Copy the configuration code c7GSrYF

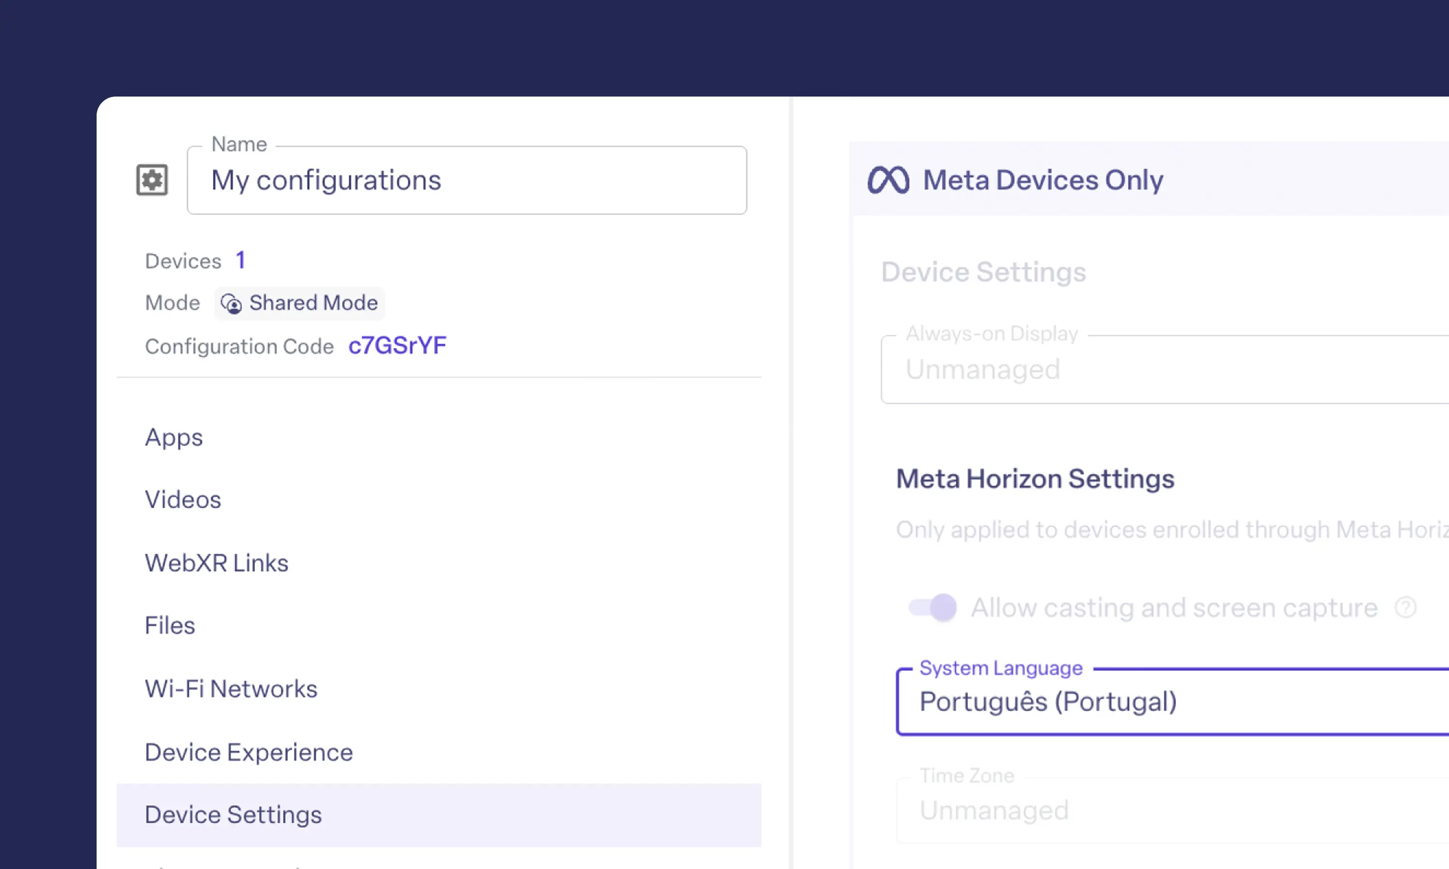point(397,346)
